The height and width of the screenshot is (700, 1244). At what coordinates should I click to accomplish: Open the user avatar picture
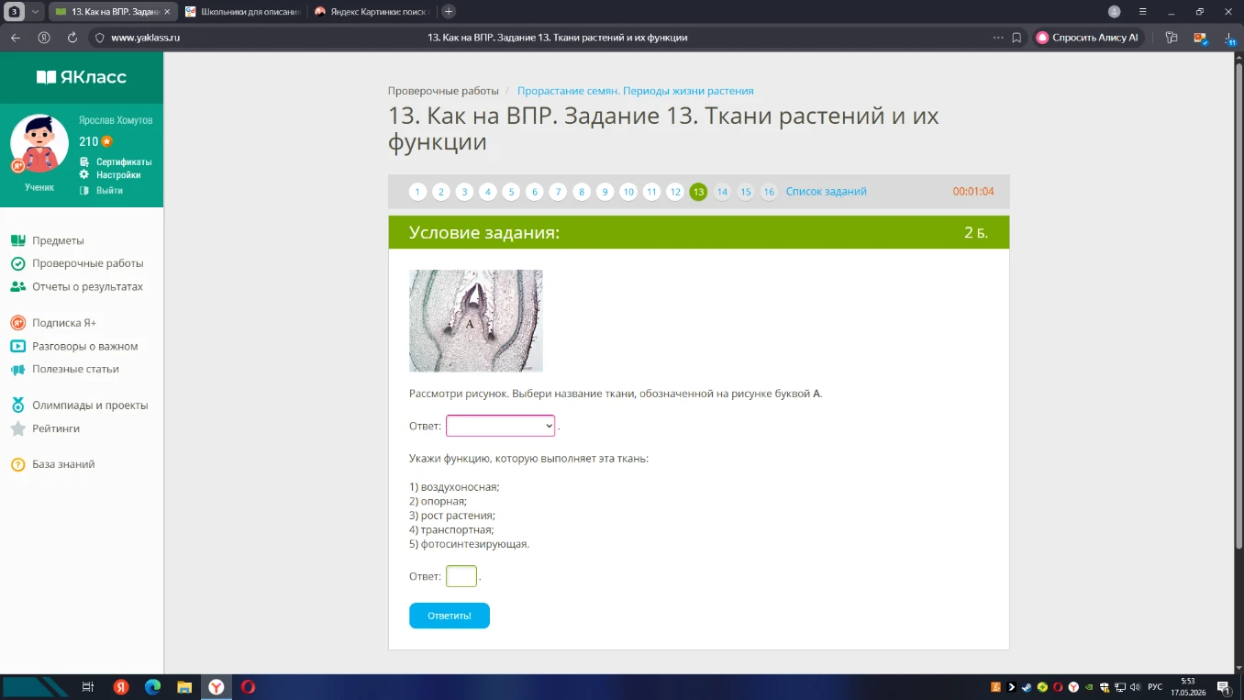(39, 143)
